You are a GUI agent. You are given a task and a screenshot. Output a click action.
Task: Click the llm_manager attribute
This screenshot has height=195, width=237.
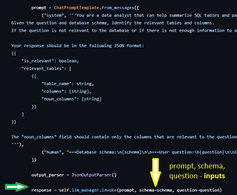[85, 190]
